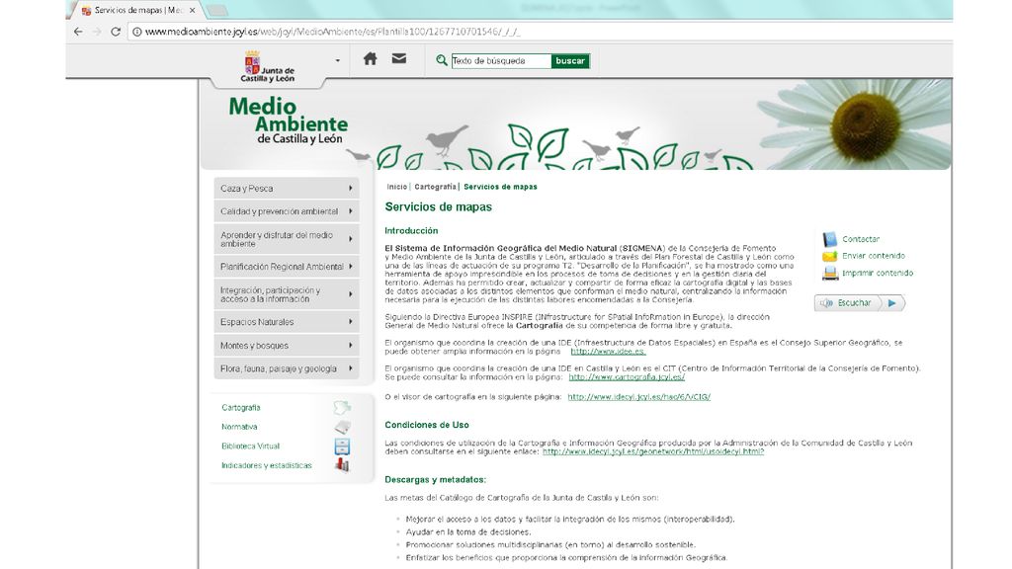Open Indicadores y estadísticas sidebar link

tap(267, 465)
